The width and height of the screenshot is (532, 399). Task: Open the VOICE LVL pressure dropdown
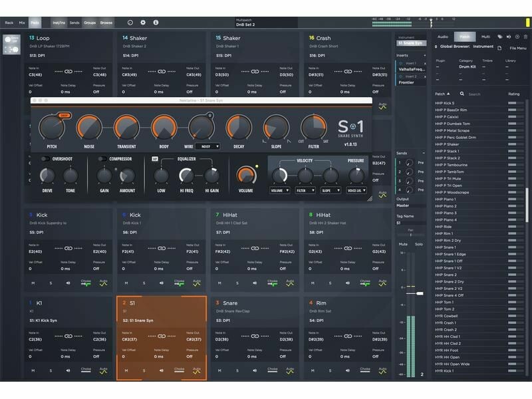(x=356, y=190)
